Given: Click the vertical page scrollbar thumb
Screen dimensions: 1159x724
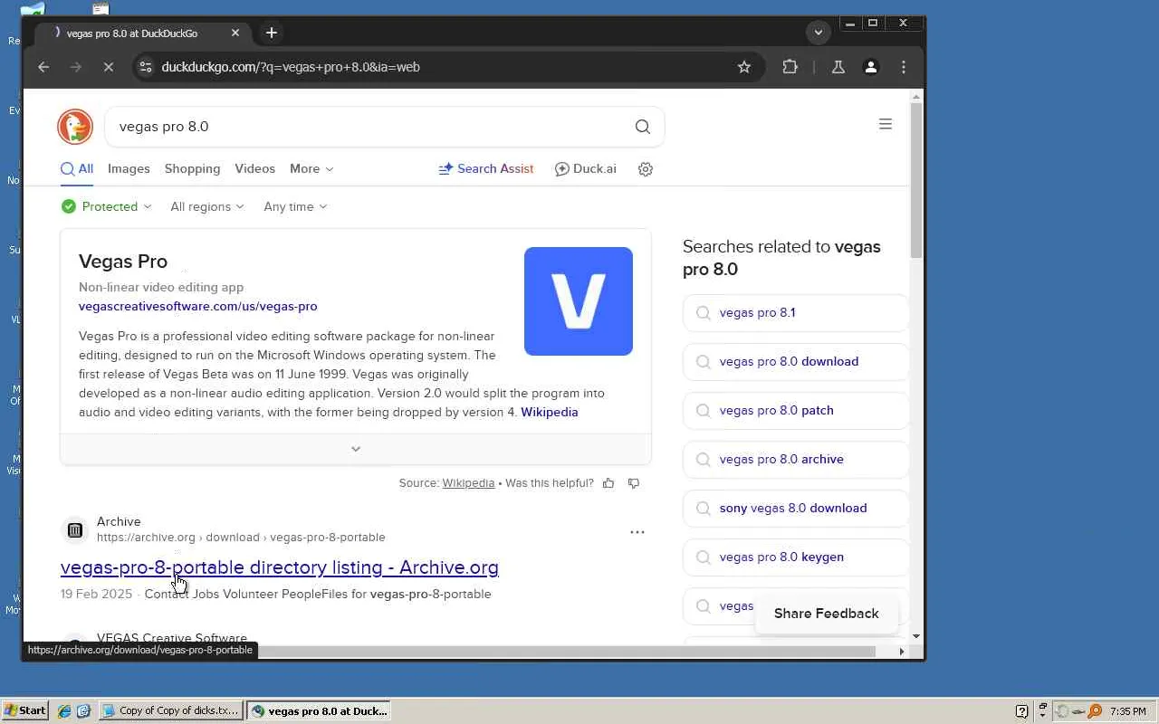Looking at the screenshot, I should tap(916, 179).
